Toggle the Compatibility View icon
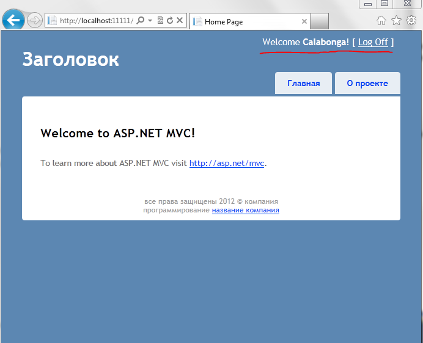 160,20
